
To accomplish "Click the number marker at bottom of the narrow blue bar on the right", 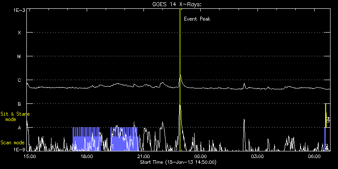I will [327, 147].
